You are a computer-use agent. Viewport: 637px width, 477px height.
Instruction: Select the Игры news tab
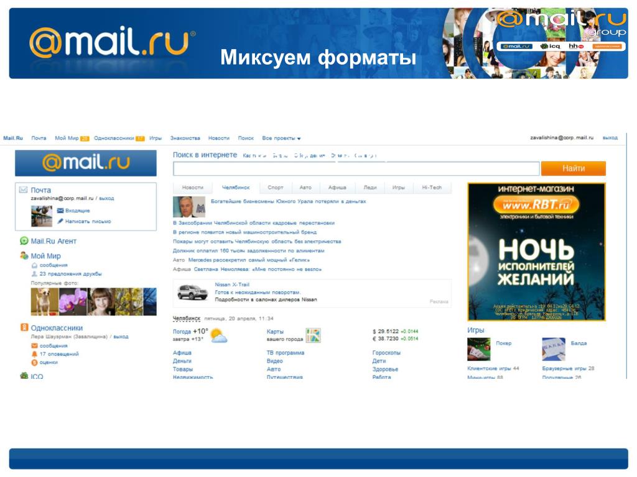click(x=399, y=188)
